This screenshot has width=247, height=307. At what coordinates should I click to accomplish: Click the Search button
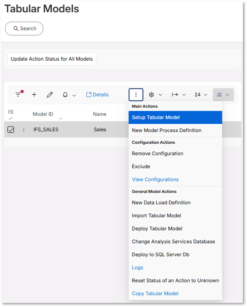(x=24, y=29)
